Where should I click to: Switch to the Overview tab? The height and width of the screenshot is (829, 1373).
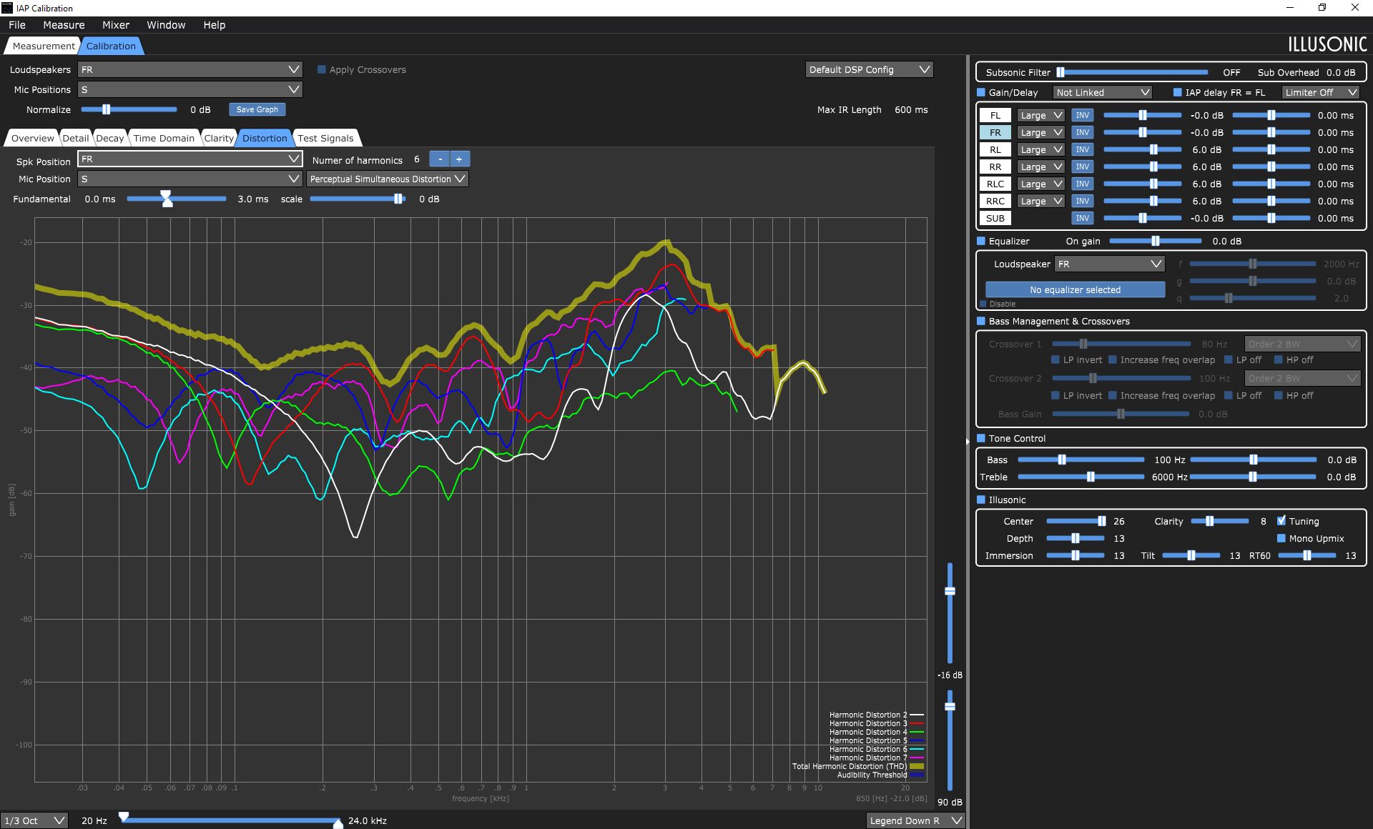[x=32, y=138]
